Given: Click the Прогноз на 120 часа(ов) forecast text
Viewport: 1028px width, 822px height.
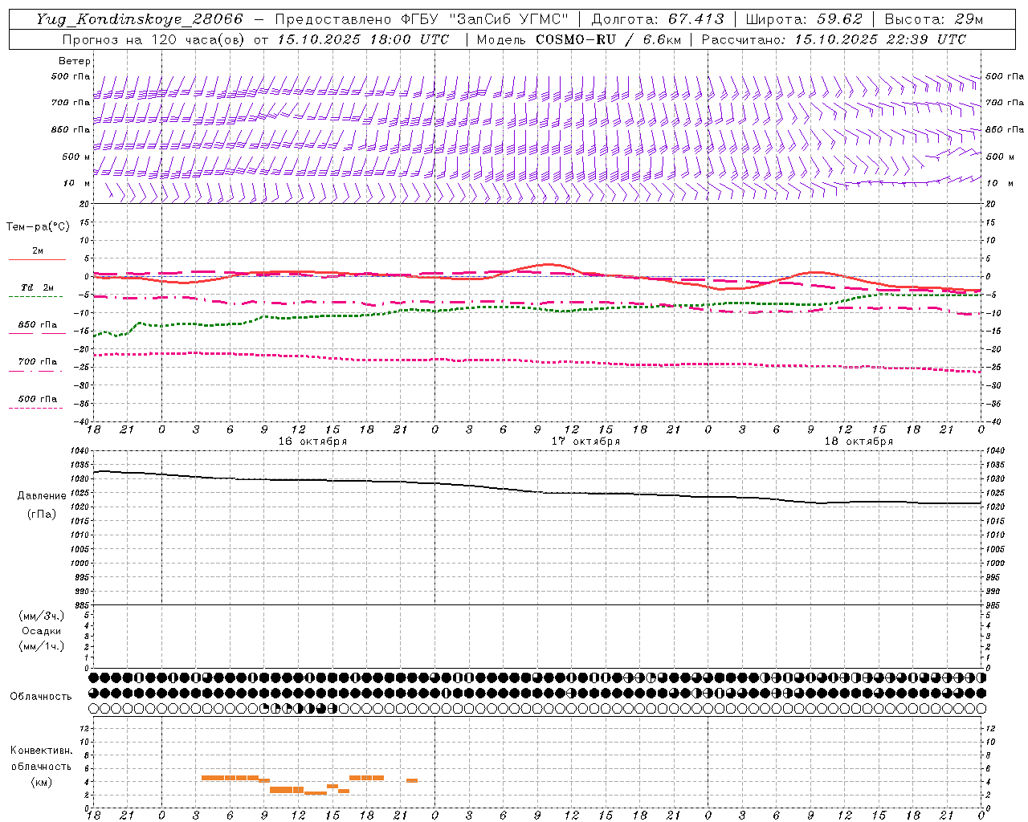Looking at the screenshot, I should [x=154, y=39].
